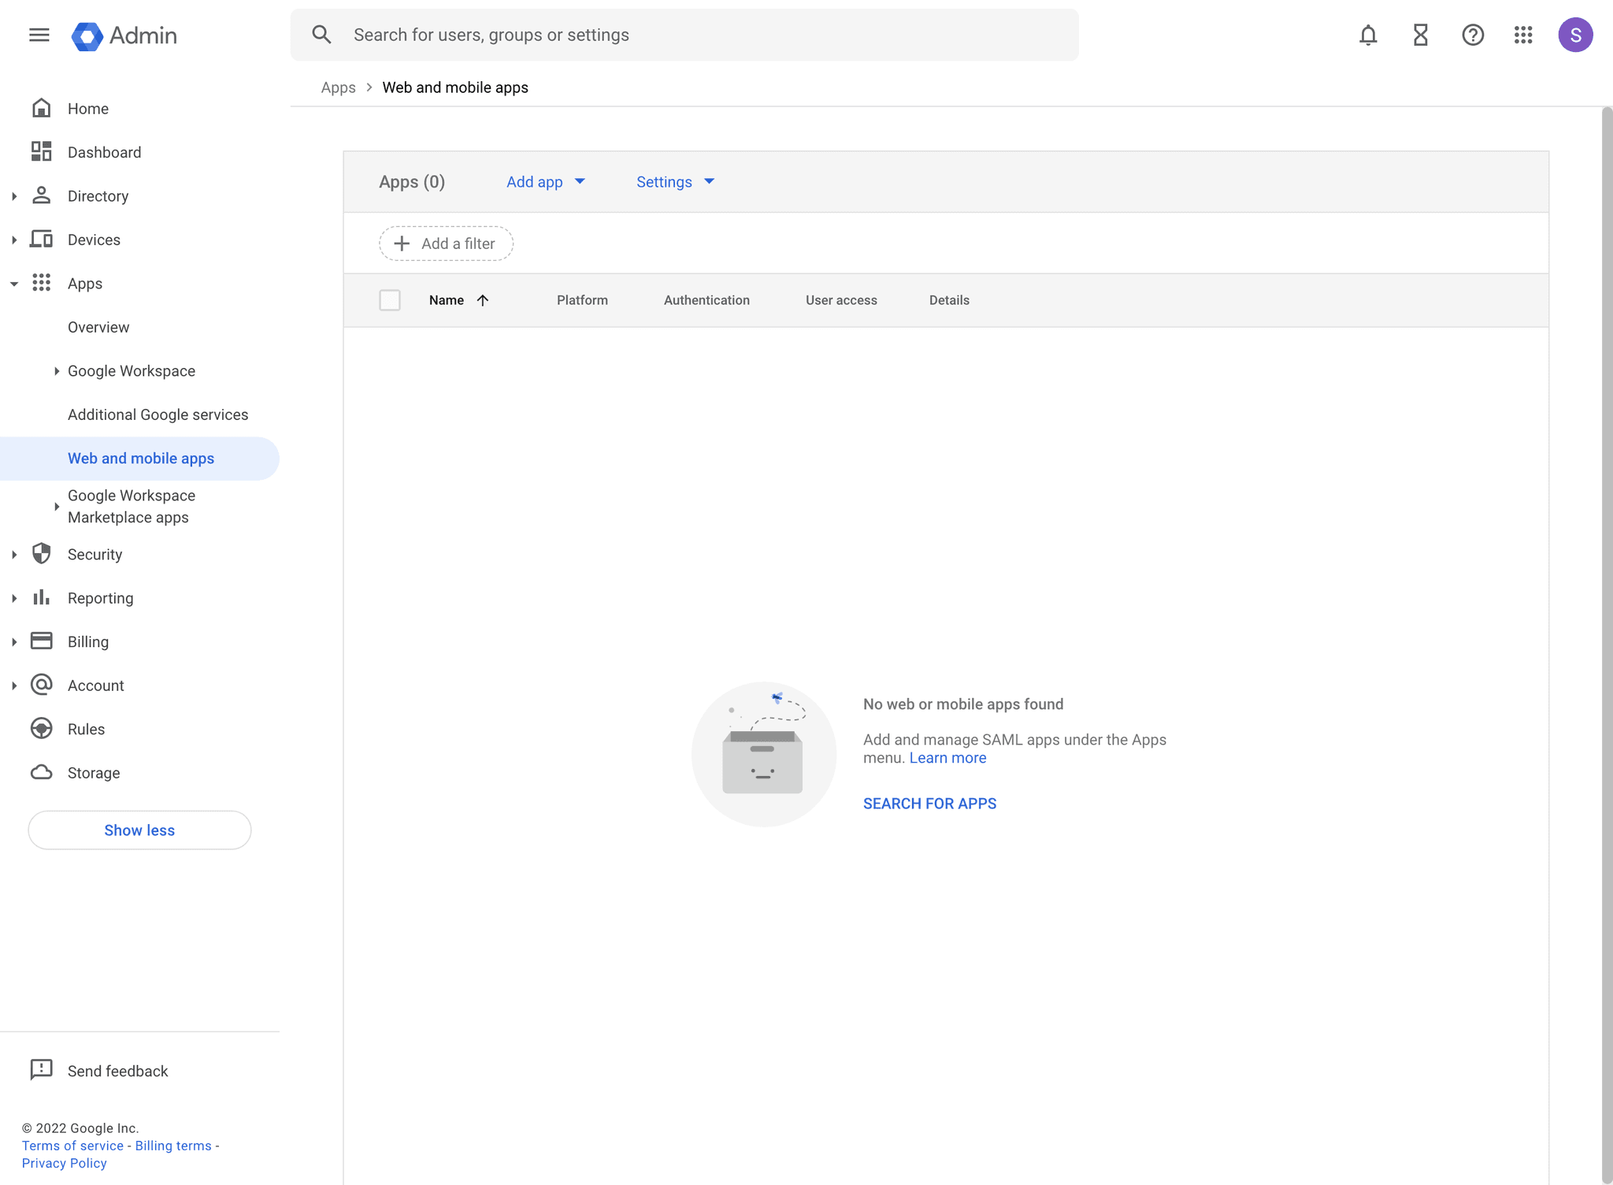The height and width of the screenshot is (1185, 1613).
Task: Click the Send feedback icon
Action: [41, 1070]
